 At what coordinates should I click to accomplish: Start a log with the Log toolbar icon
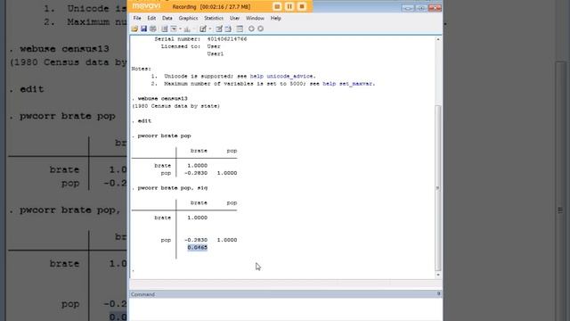(x=164, y=29)
